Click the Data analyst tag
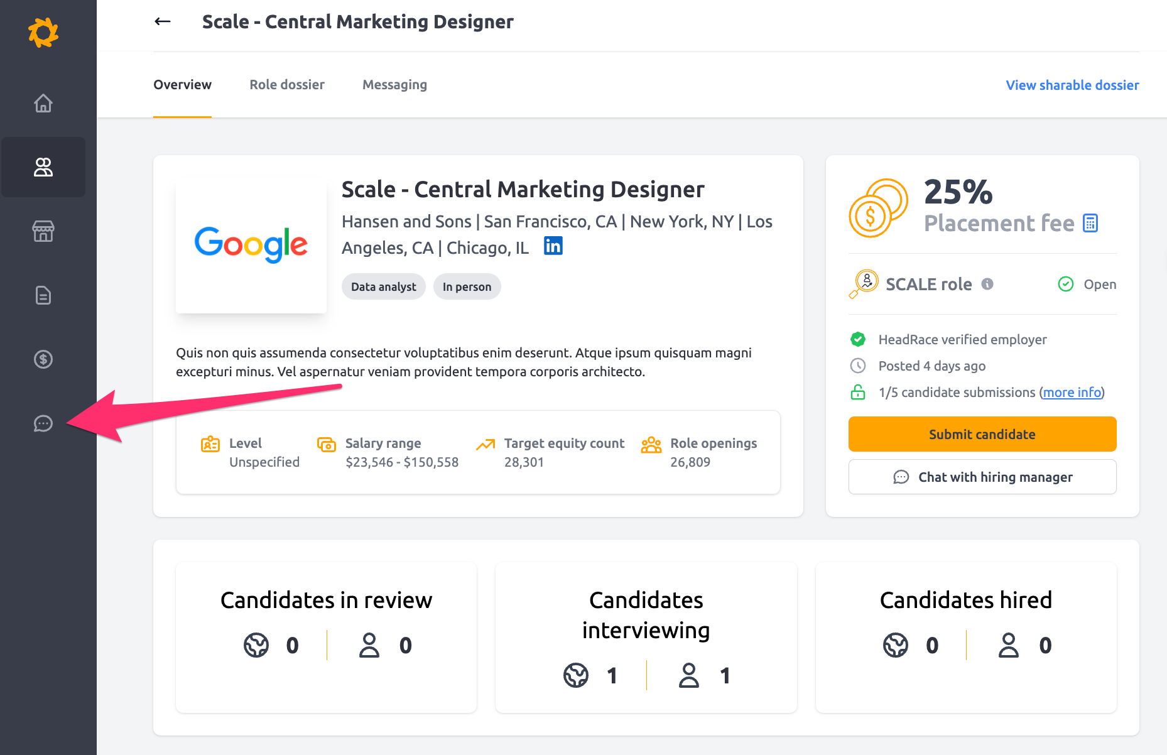The width and height of the screenshot is (1167, 755). 383,287
